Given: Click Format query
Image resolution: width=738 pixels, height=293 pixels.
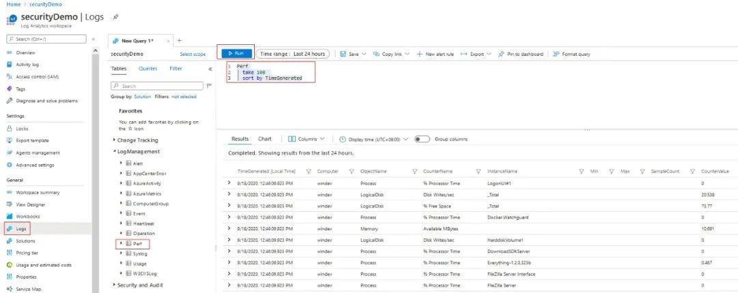Looking at the screenshot, I should [x=572, y=55].
